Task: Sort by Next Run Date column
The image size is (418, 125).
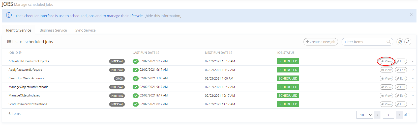Action: tap(231, 53)
